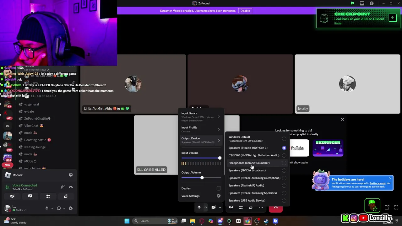Toggle camera button in call controls
This screenshot has width=402, height=226.
213,207
